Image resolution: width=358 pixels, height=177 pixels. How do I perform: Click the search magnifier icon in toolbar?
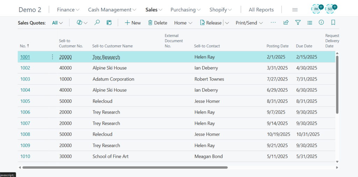tap(97, 23)
